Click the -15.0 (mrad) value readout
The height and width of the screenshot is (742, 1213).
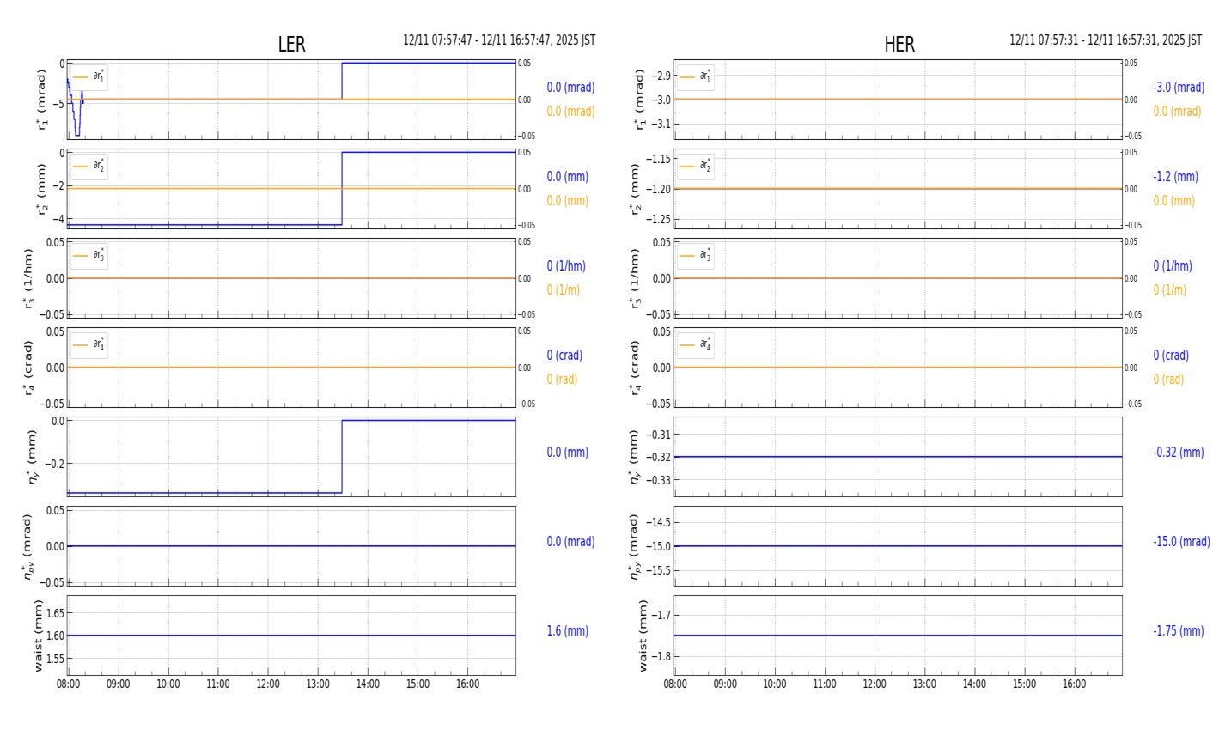pos(1181,542)
